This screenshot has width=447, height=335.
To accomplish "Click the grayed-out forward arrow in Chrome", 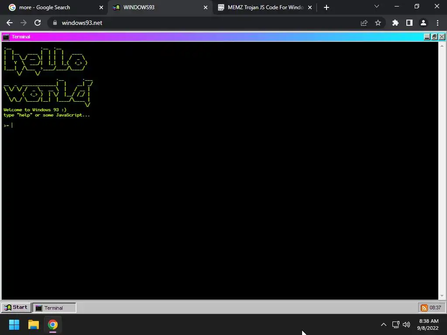I will coord(24,23).
